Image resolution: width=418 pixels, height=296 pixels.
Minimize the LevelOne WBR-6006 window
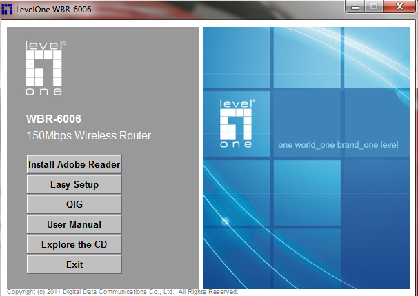[355, 6]
